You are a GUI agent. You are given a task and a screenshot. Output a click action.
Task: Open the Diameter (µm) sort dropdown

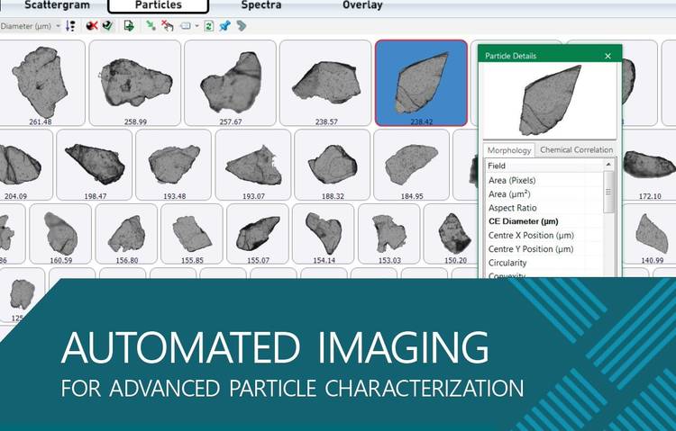pyautogui.click(x=32, y=26)
